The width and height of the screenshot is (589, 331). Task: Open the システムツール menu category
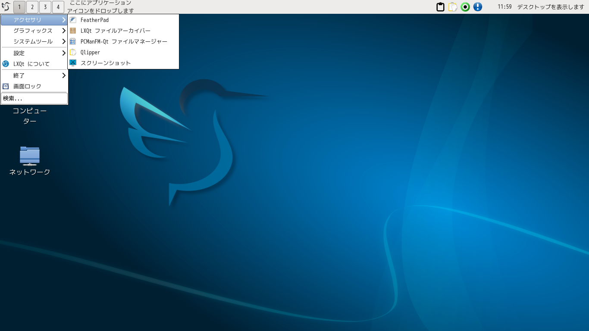coord(34,41)
